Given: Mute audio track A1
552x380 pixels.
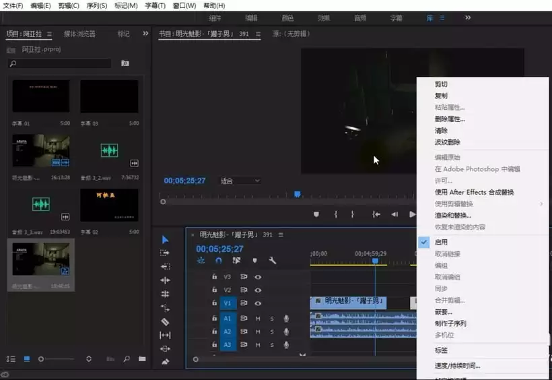Looking at the screenshot, I should point(258,319).
